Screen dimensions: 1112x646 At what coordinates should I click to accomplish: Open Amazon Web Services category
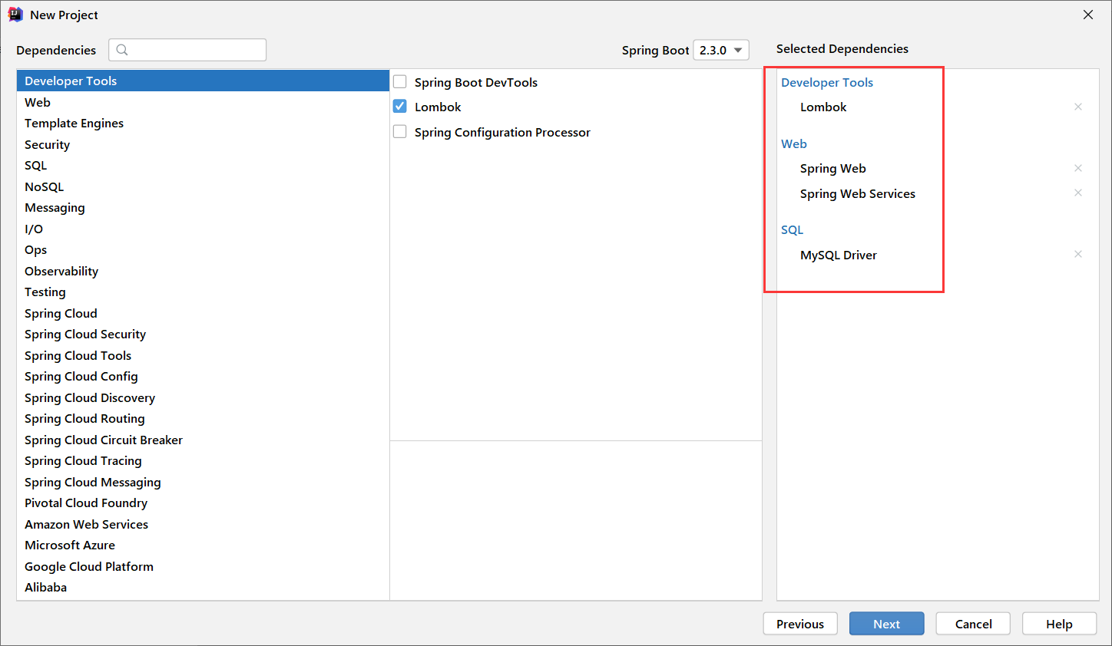click(203, 524)
